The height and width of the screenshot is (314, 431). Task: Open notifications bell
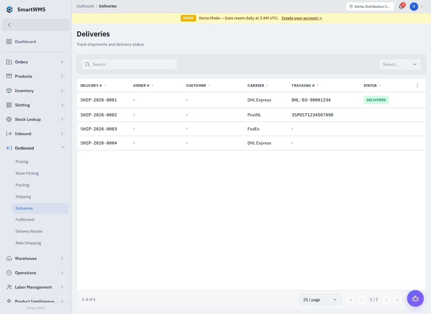(x=401, y=6)
